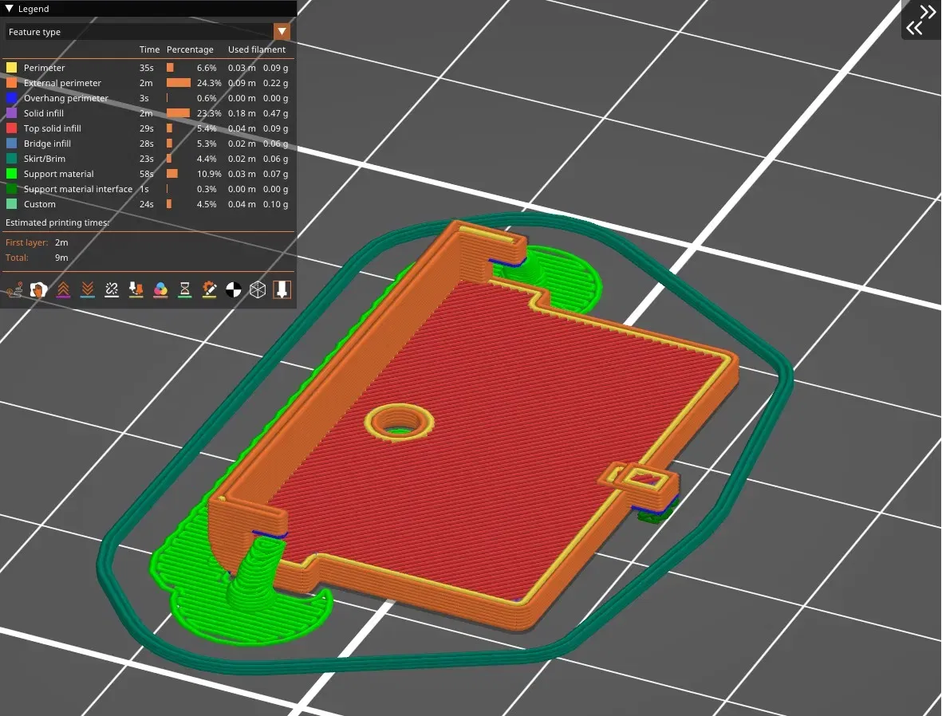Toggle Color changes icon
The image size is (942, 716).
[x=160, y=290]
